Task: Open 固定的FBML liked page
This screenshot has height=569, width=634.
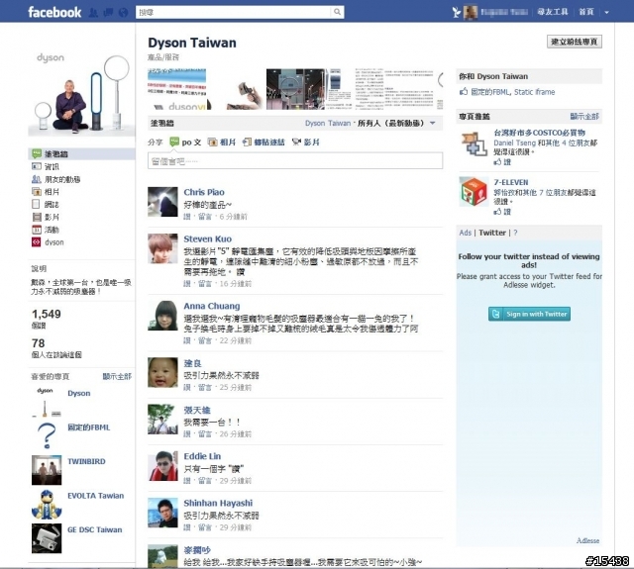Action: point(88,427)
